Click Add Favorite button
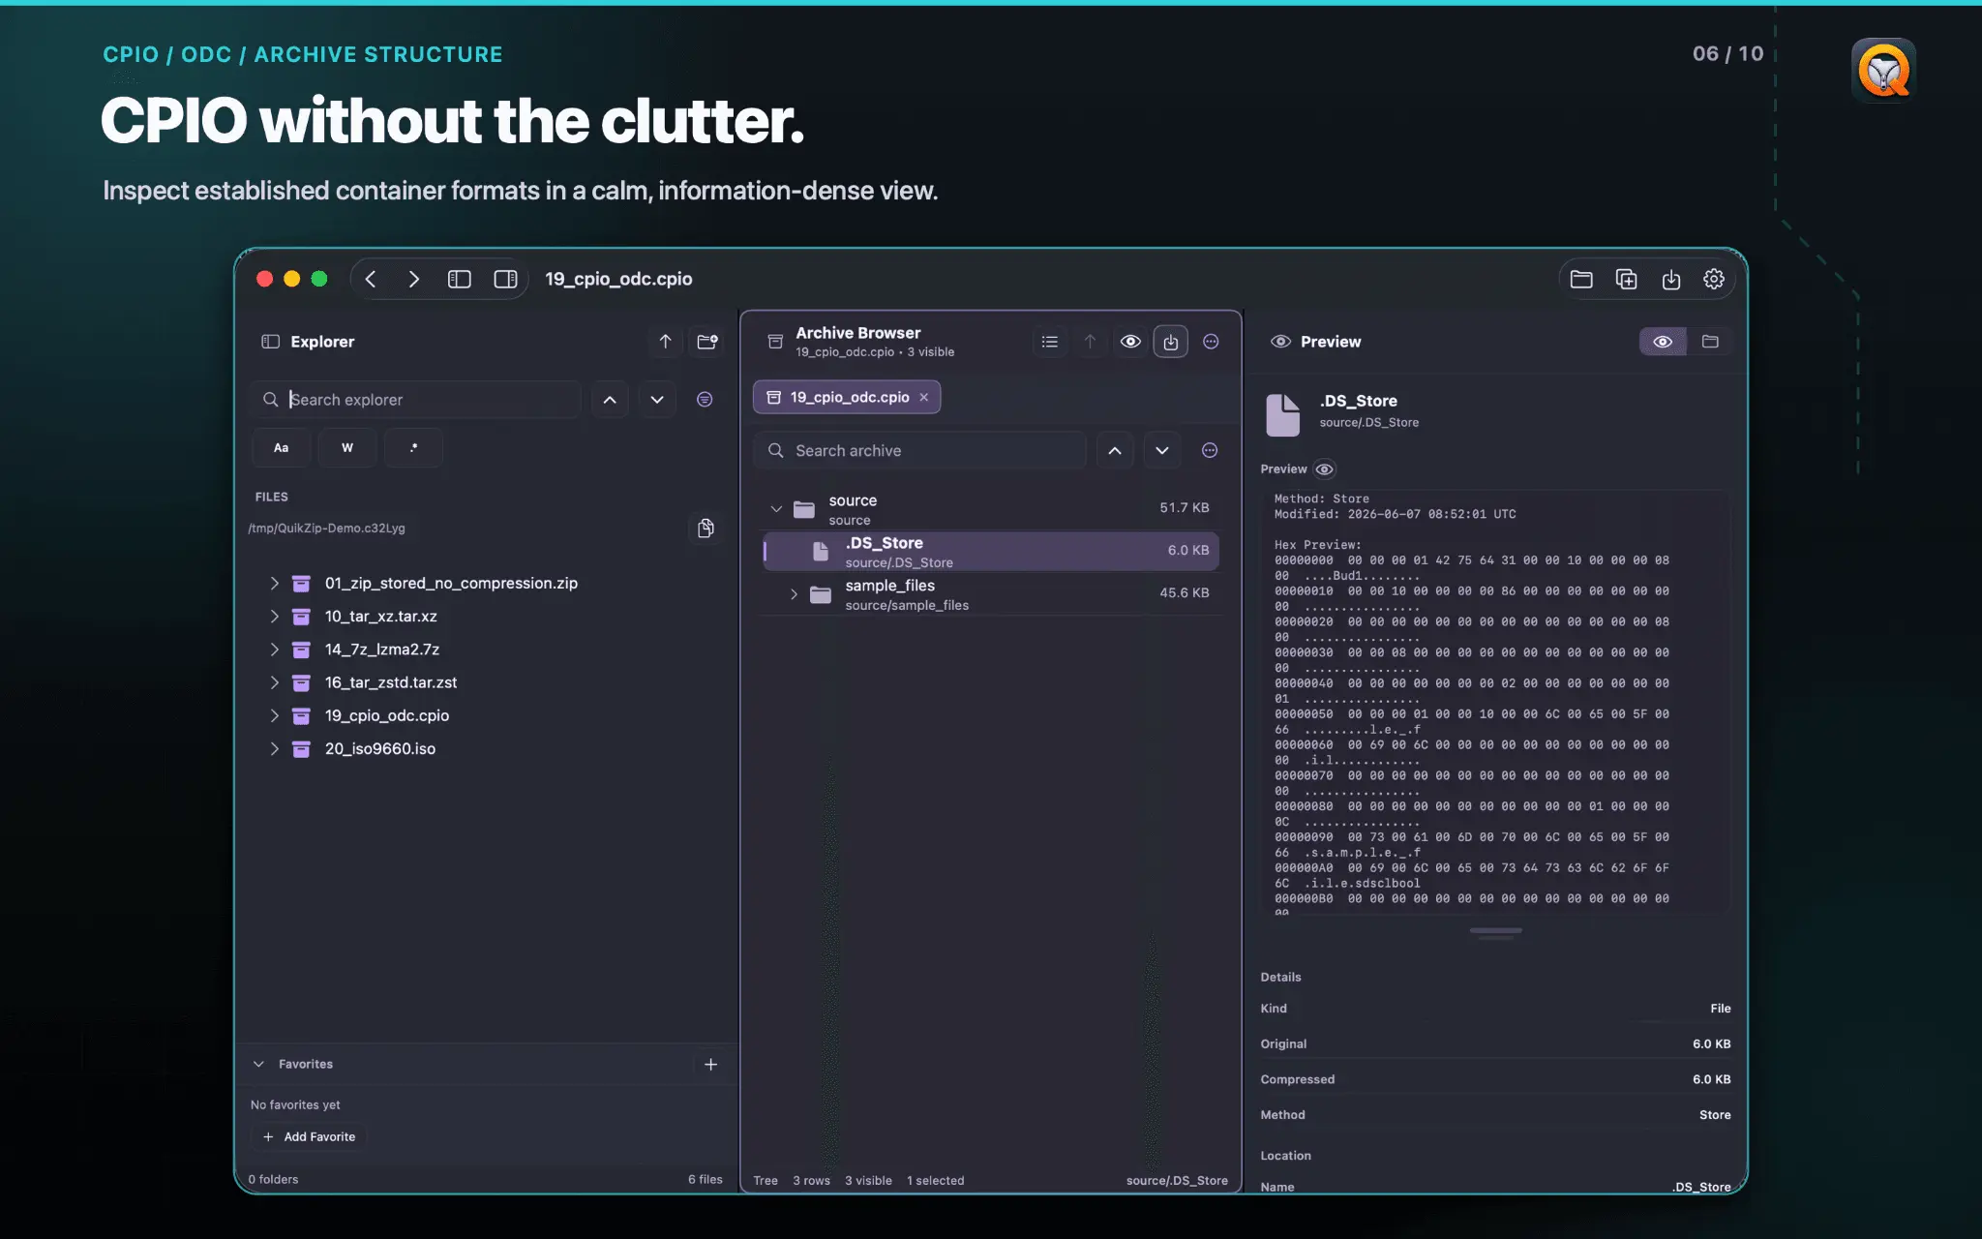 309,1136
